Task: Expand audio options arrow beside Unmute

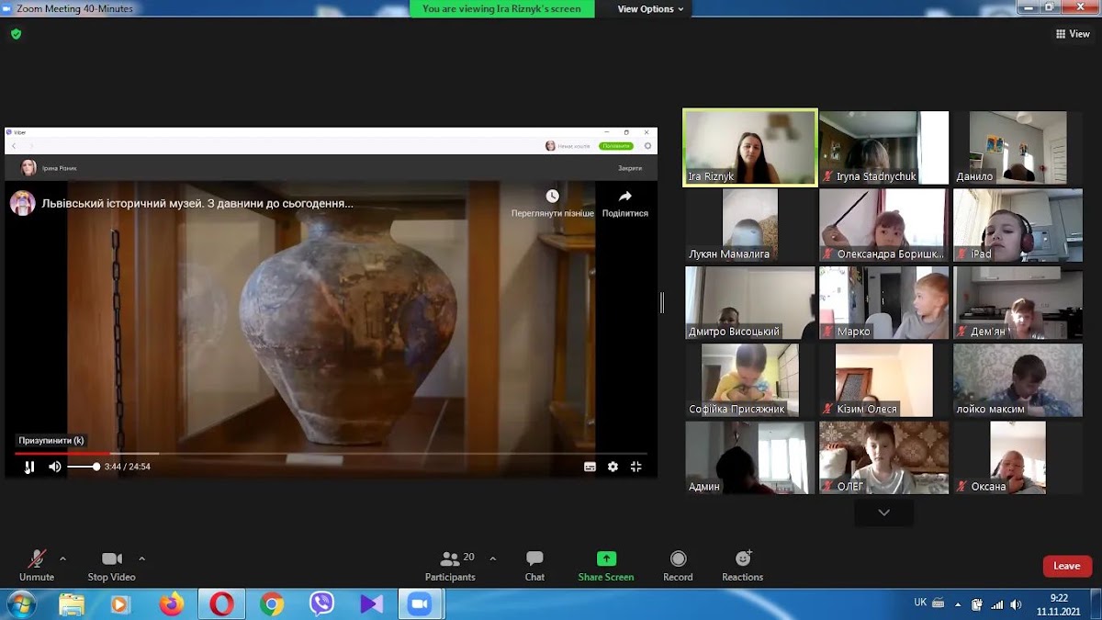Action: tap(62, 558)
